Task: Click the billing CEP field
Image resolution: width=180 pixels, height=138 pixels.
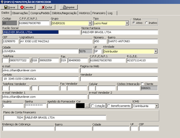Action: pyautogui.click(x=149, y=128)
